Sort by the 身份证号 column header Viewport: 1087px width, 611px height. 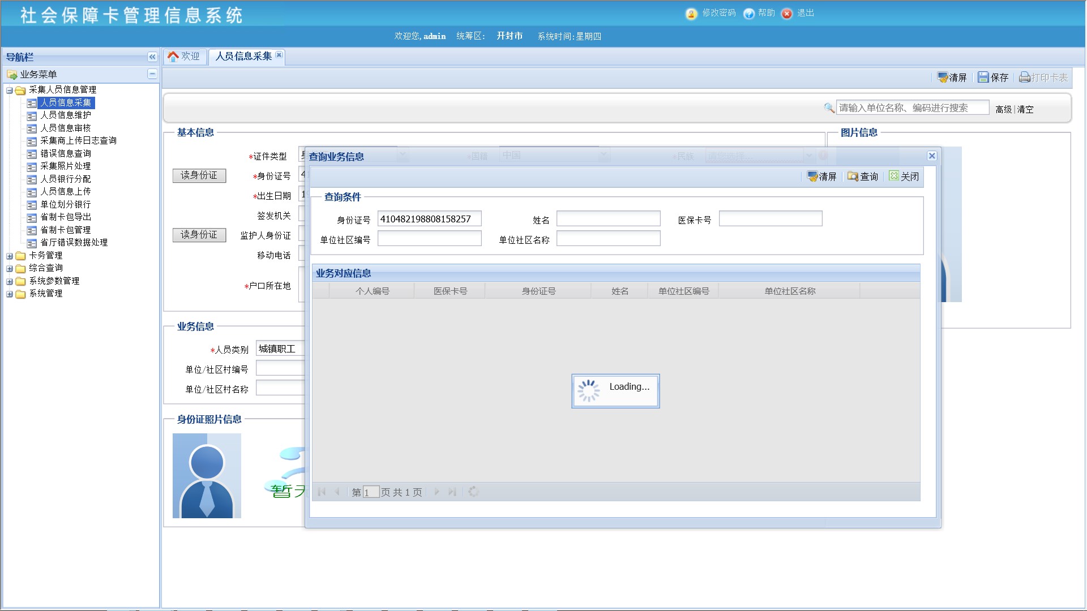pyautogui.click(x=538, y=291)
